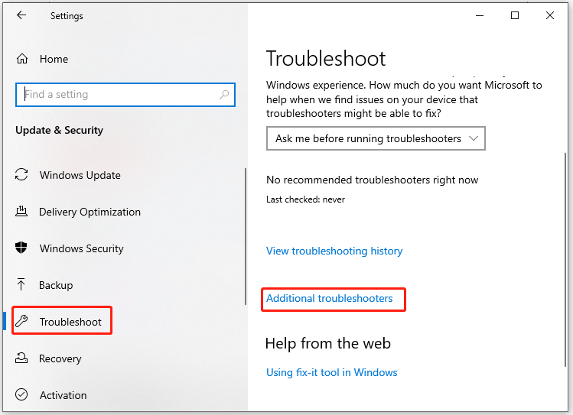Click the Troubleshoot wrench icon
This screenshot has width=573, height=415.
(21, 321)
